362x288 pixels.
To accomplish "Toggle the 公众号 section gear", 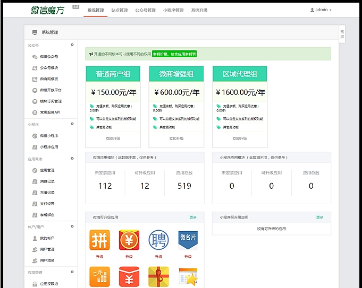I will click(x=72, y=45).
